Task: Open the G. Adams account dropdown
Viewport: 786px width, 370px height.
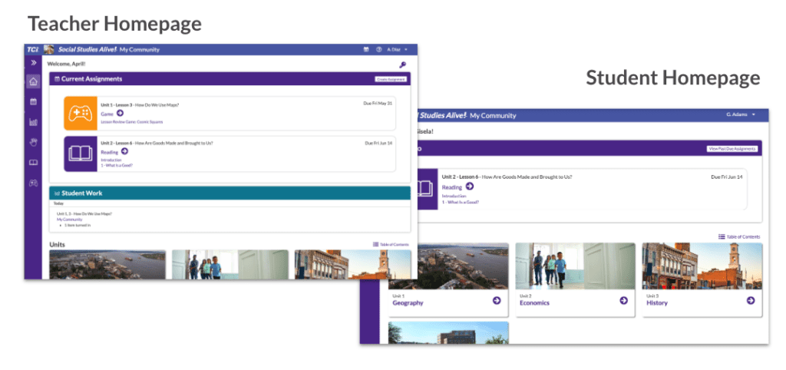Action: pos(741,115)
